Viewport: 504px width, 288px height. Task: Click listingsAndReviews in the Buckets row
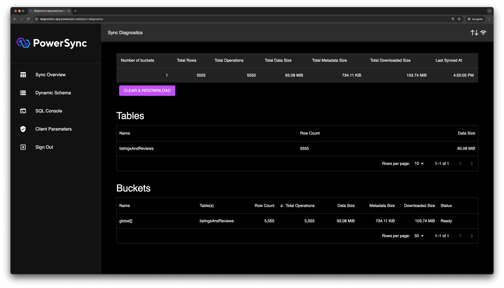tap(217, 221)
